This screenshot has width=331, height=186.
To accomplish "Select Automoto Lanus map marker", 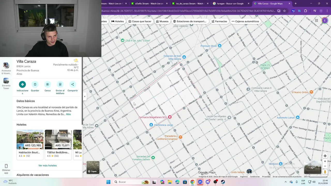I will pos(298,118).
